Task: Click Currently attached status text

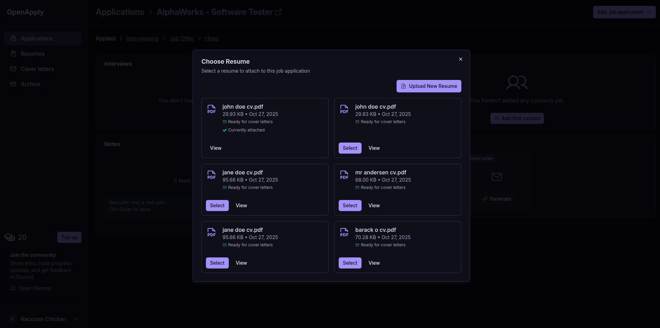Action: click(x=246, y=130)
